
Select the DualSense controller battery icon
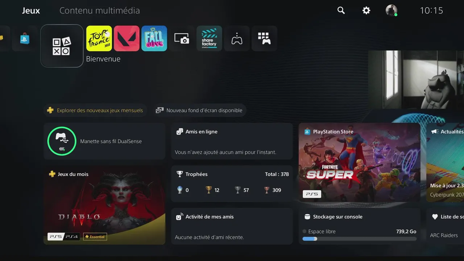[x=62, y=141]
